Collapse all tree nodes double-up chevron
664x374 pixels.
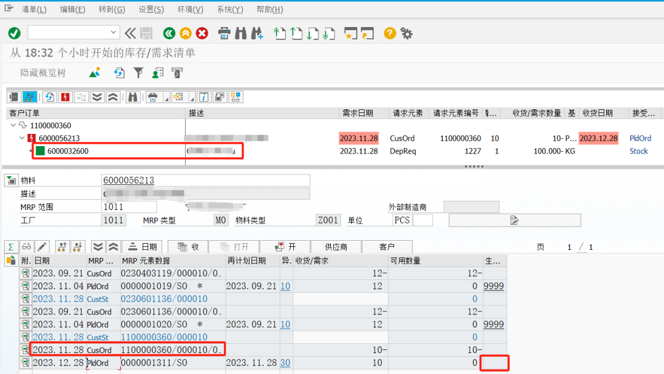(113, 97)
